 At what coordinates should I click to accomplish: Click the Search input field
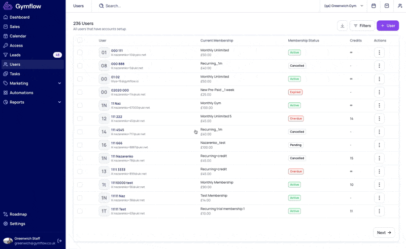[x=207, y=6]
